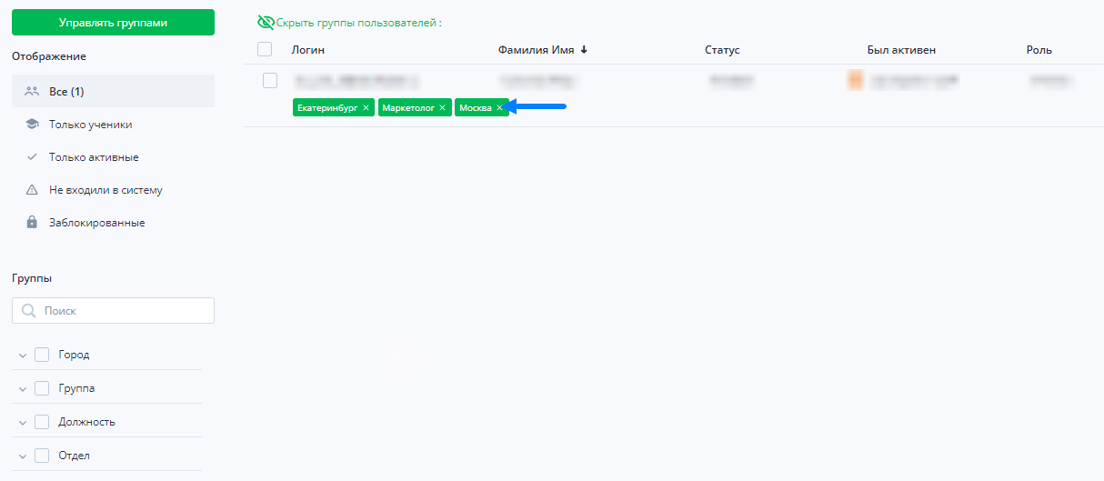Click the Скрыть группы пользователей link
1104x481 pixels.
click(358, 23)
